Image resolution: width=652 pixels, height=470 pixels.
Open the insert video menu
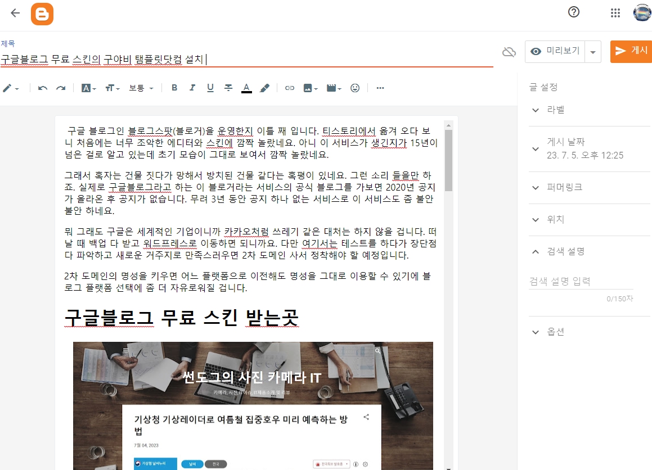pos(334,88)
